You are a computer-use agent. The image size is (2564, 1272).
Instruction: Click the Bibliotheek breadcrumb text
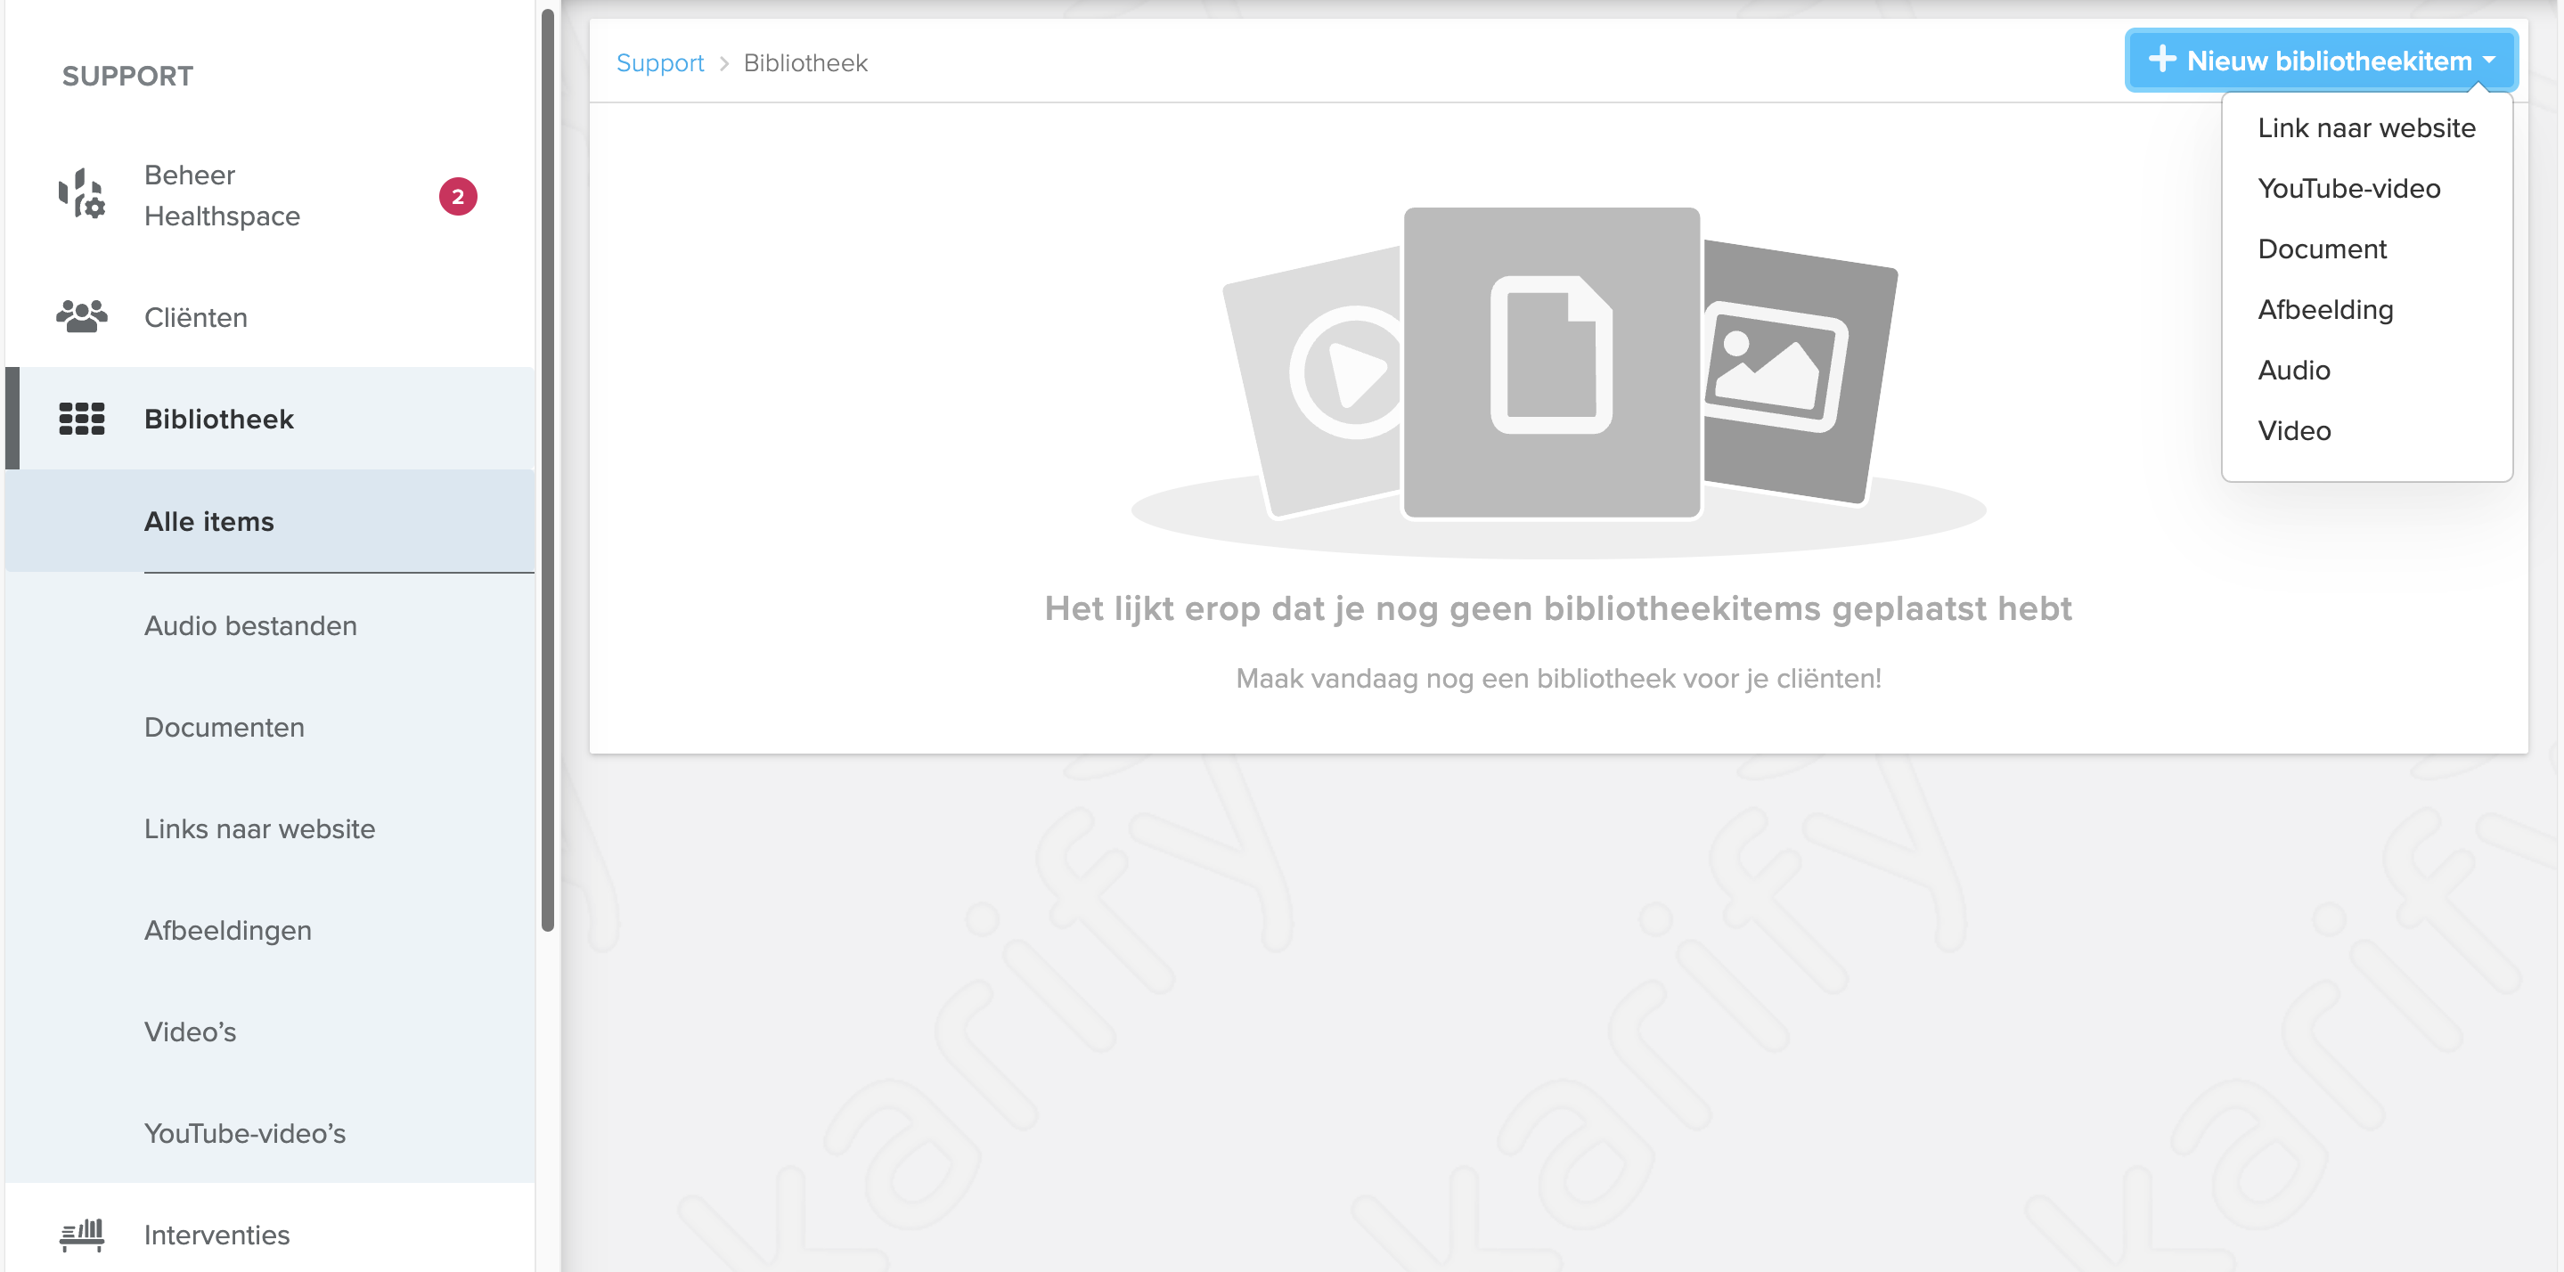[x=805, y=62]
